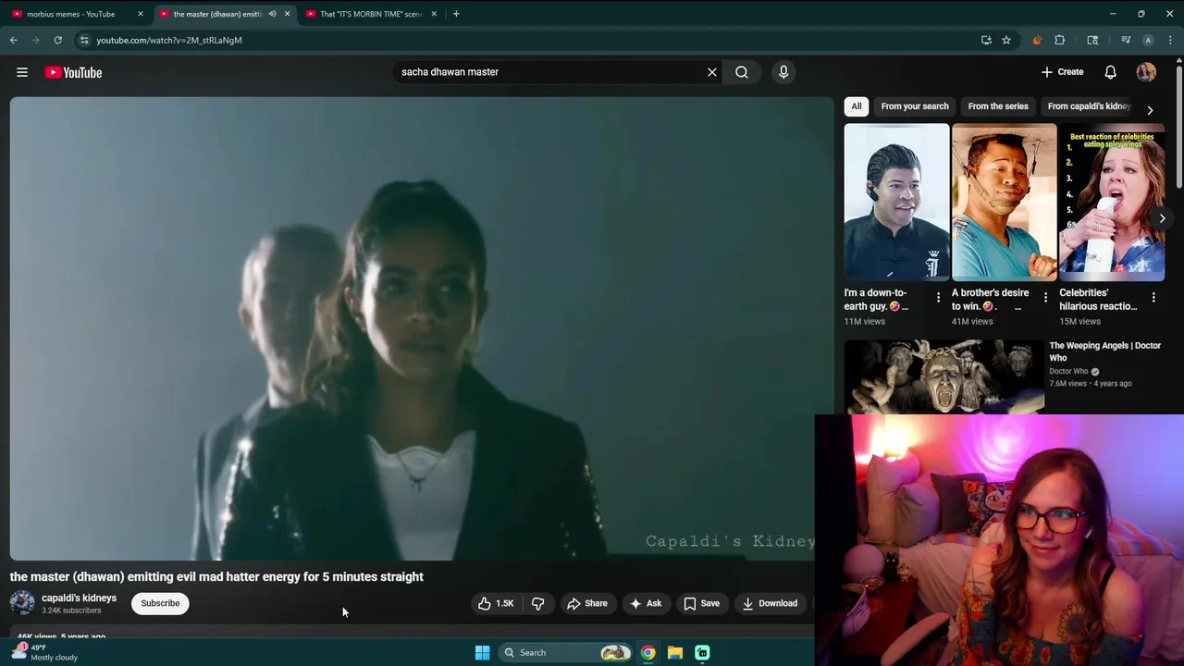Clear the search box text
Screen dimensions: 1184x666
point(712,72)
